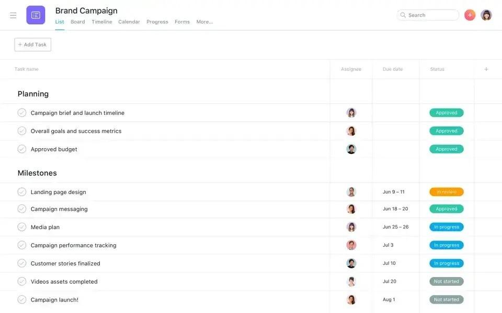Click the plus icon to add a column
502x313 pixels.
click(x=485, y=68)
